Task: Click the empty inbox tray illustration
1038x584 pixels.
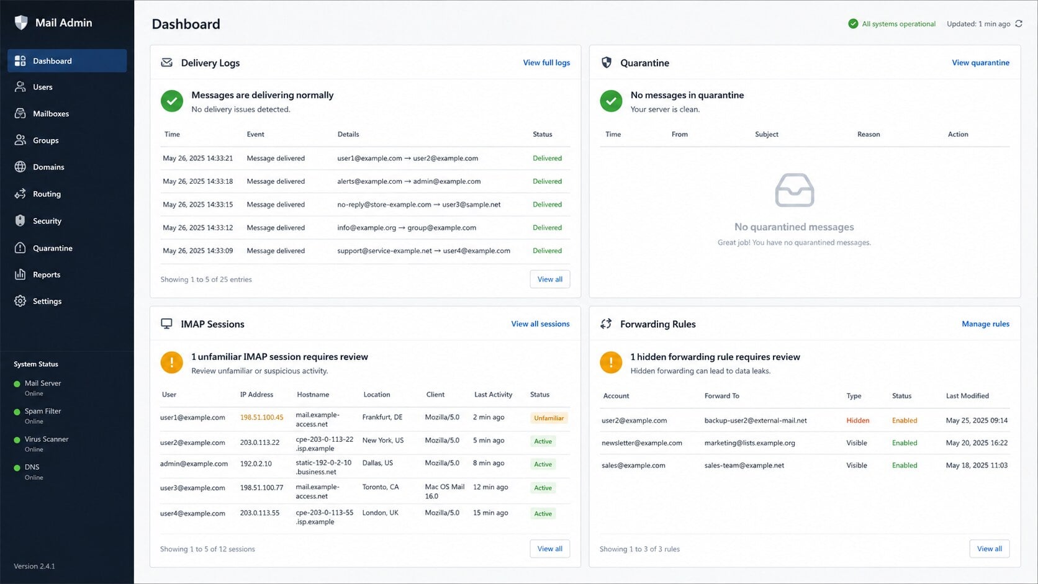Action: click(x=795, y=190)
